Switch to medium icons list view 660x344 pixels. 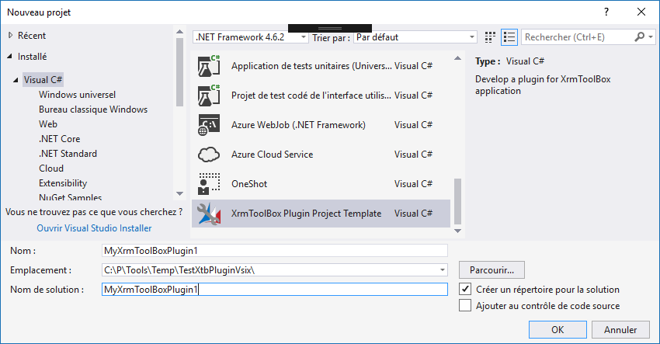click(509, 37)
